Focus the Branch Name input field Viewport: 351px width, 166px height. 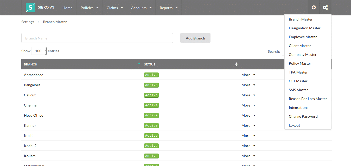tap(97, 38)
